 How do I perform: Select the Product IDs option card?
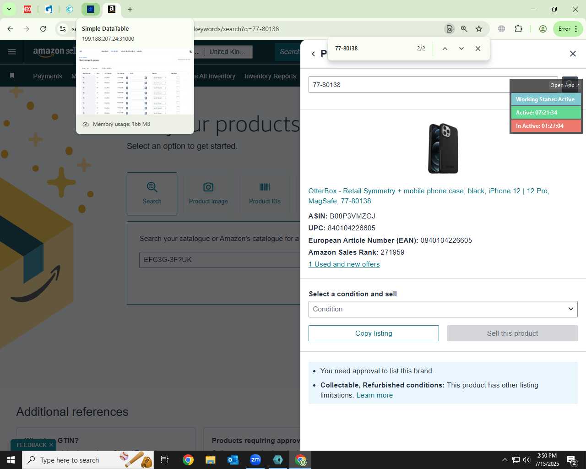click(265, 194)
